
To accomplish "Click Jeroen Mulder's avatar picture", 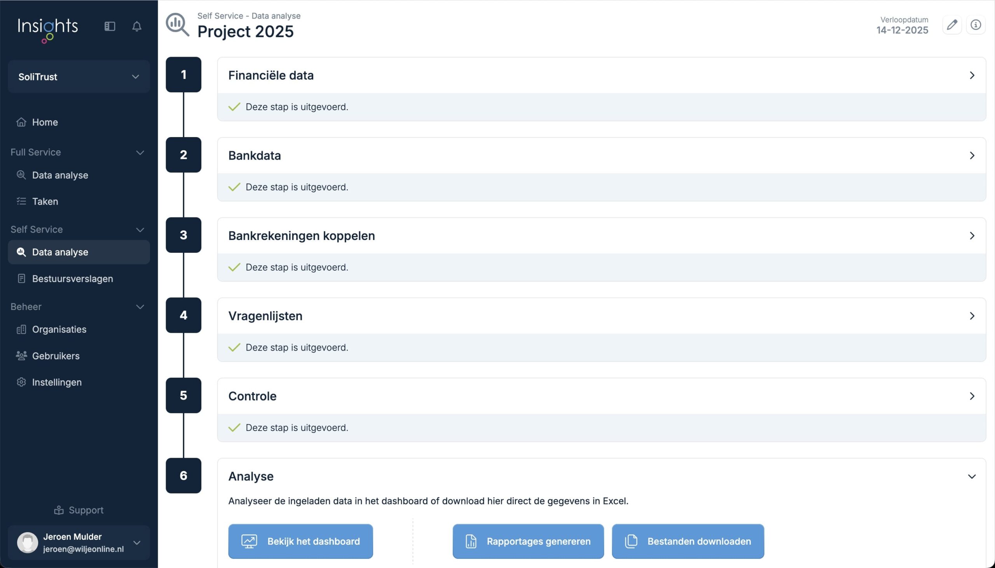I will (x=27, y=542).
